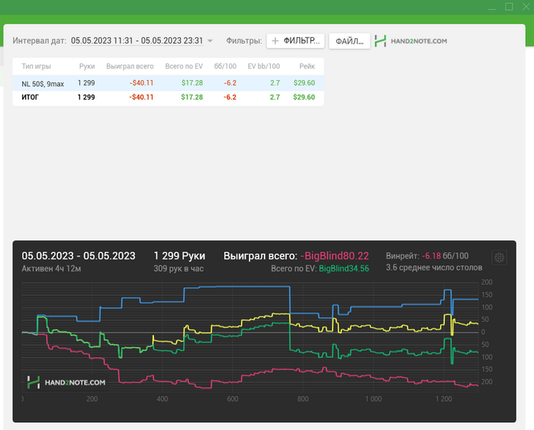Click BigBlind34.56 EV value

tap(344, 268)
